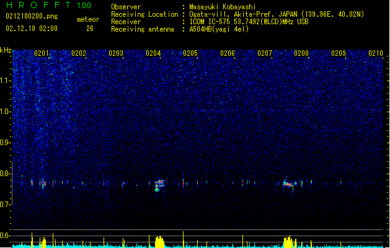Click the meteor count label

tap(88, 19)
